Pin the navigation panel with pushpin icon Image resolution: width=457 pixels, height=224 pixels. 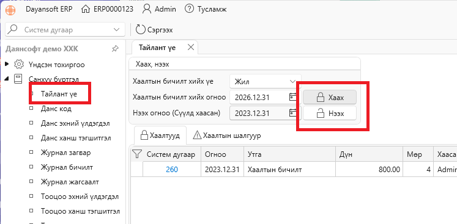coord(115,49)
